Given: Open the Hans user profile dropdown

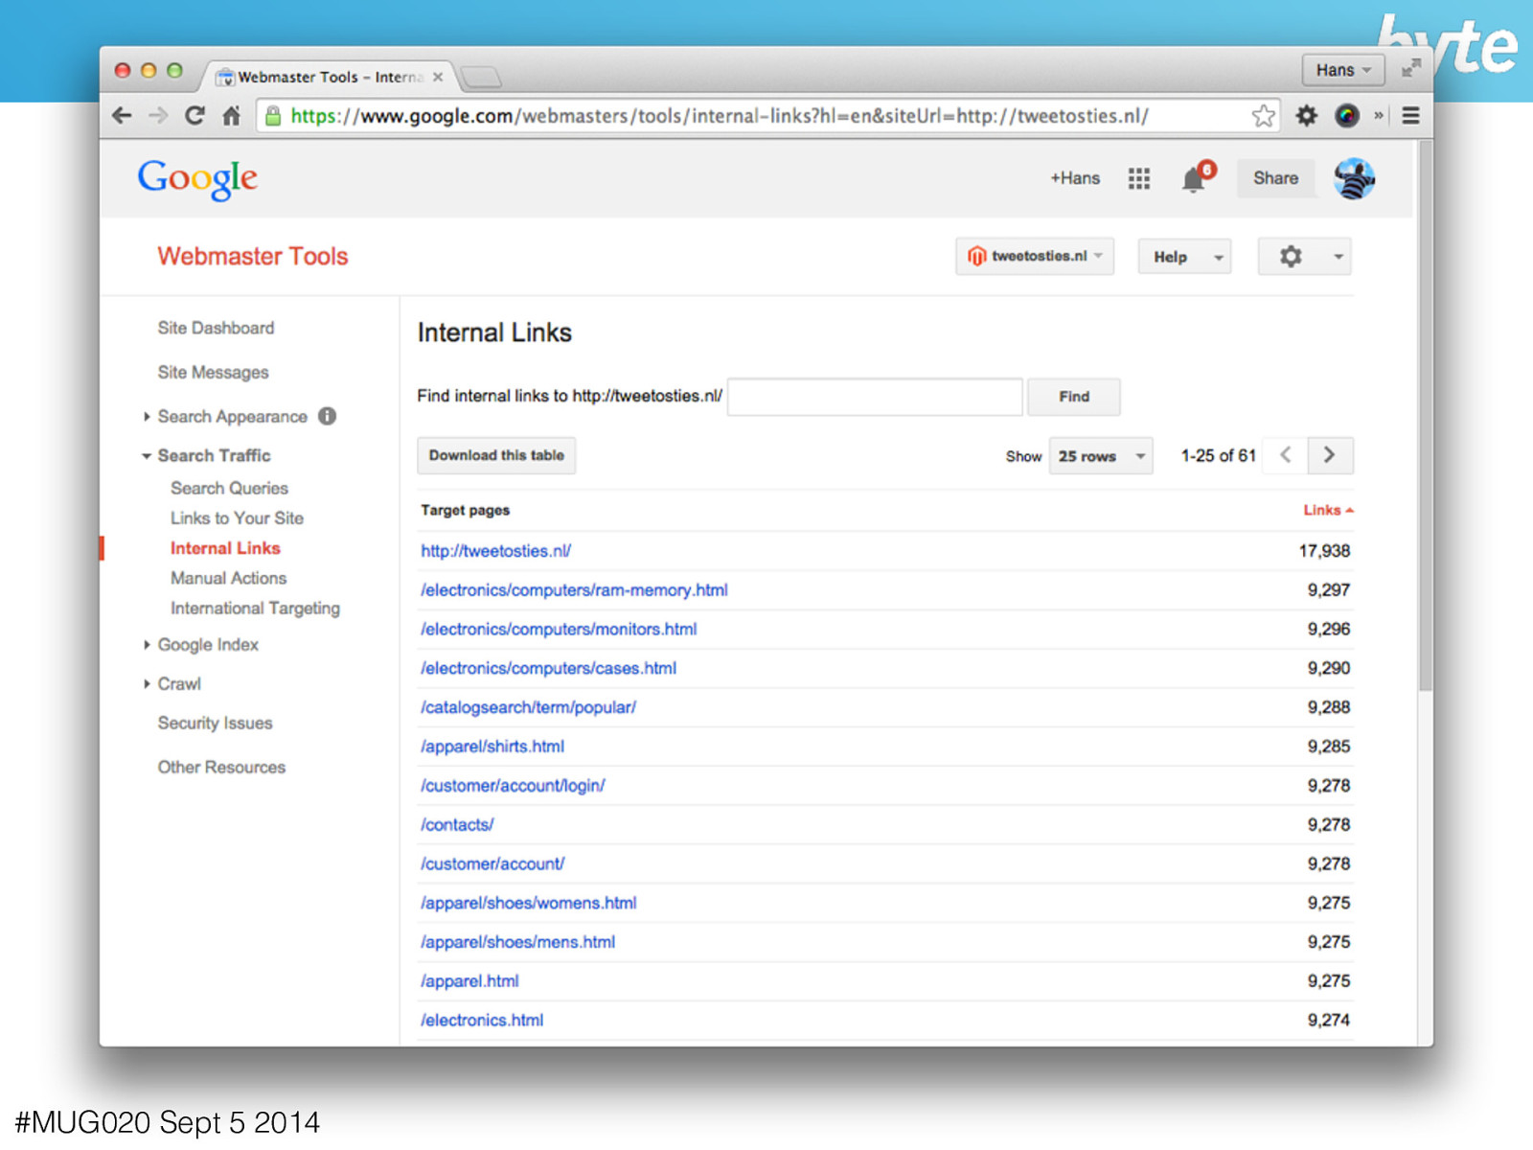Looking at the screenshot, I should pyautogui.click(x=1343, y=70).
